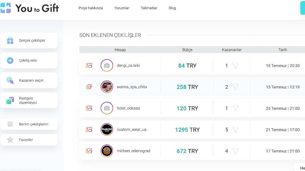The image size is (305, 171).
Task: Click the dice icon for Rastgele düzenleyici
Action: pos(10,100)
